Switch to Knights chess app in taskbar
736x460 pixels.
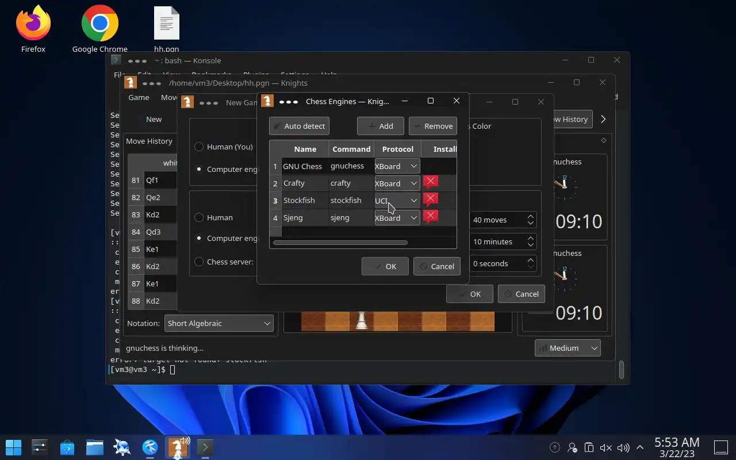point(178,447)
